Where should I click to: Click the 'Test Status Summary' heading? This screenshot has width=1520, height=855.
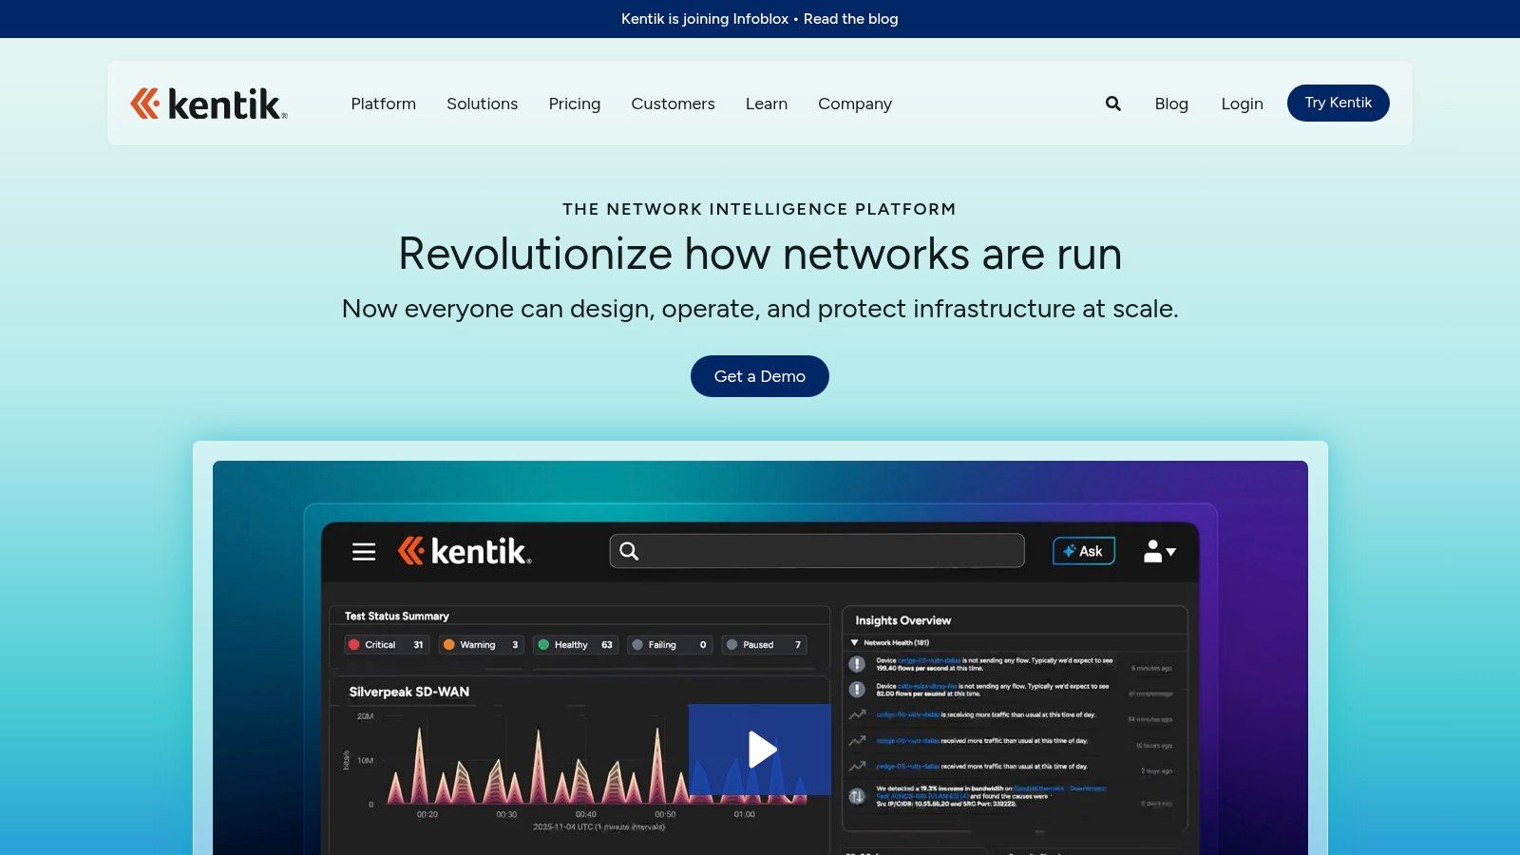point(397,617)
